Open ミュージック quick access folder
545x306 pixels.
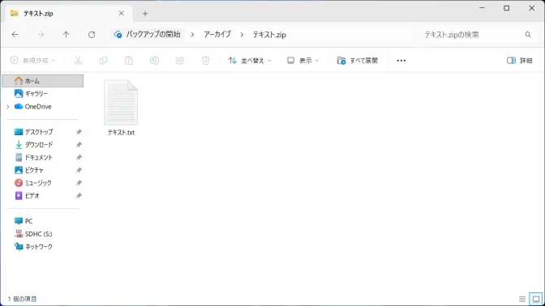point(39,183)
